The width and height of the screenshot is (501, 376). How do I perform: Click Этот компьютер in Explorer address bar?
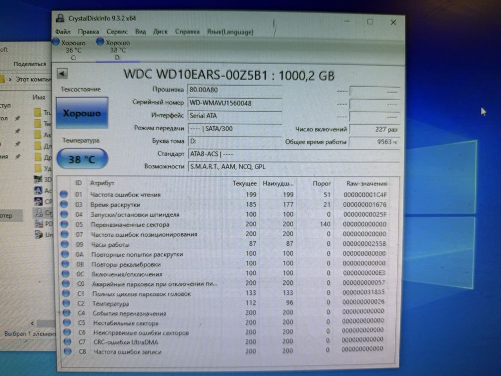(33, 79)
